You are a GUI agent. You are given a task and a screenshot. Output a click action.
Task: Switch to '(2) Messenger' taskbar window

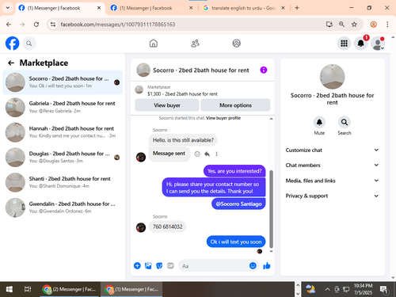pos(70,289)
